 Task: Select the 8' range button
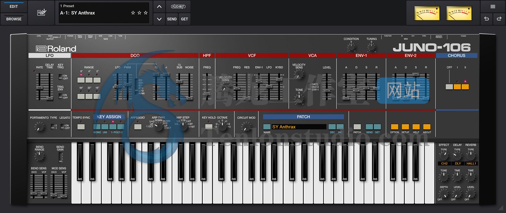[81, 80]
